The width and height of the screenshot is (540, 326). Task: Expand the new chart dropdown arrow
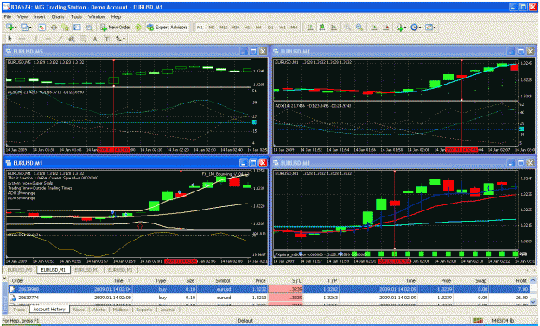(16, 28)
